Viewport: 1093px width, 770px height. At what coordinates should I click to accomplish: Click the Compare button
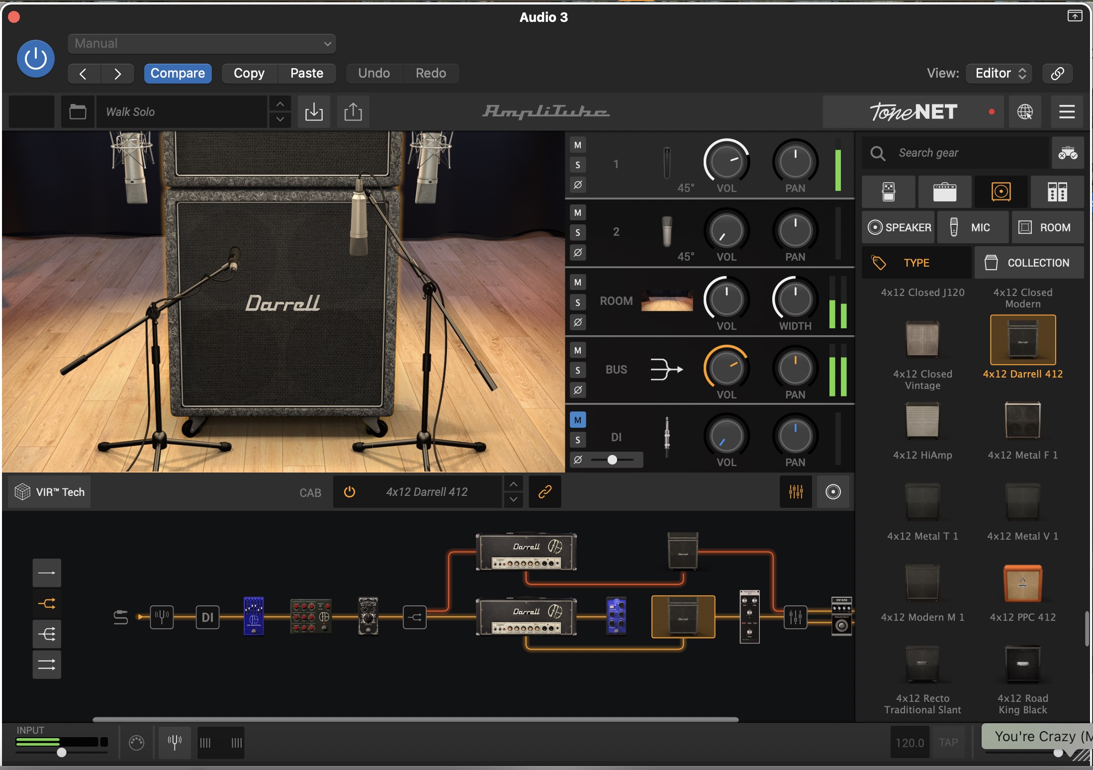tap(178, 74)
